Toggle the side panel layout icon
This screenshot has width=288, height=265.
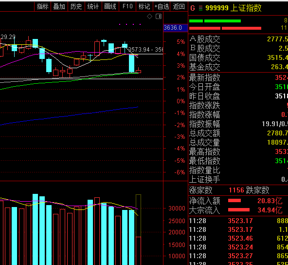tap(159, 17)
